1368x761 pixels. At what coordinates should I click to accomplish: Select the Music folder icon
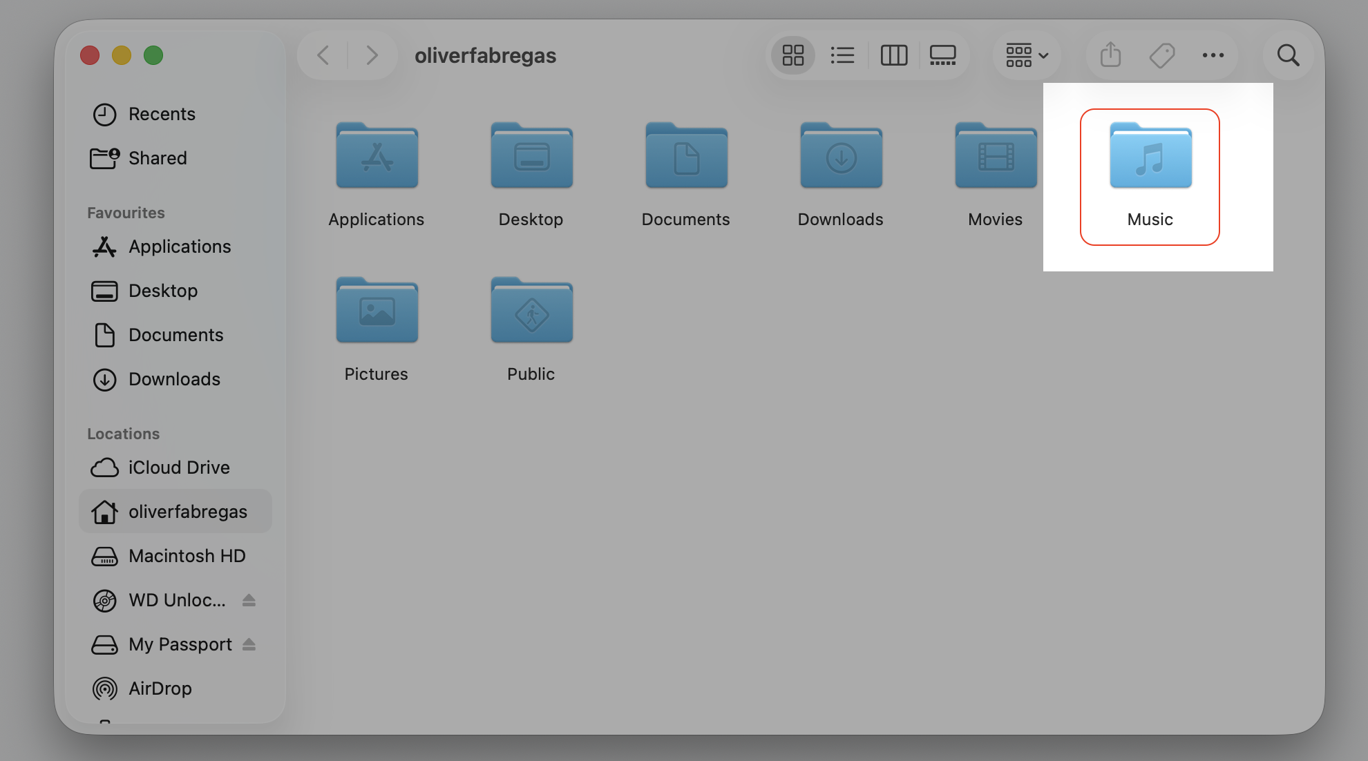pos(1151,155)
